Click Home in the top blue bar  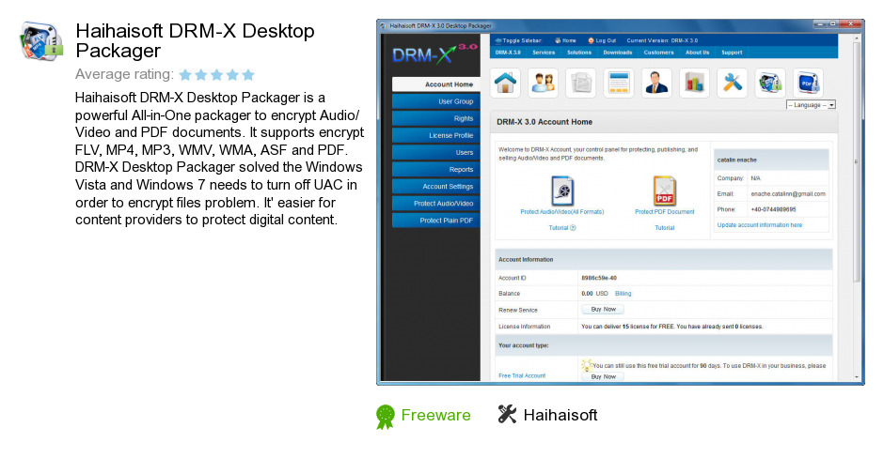click(x=565, y=40)
